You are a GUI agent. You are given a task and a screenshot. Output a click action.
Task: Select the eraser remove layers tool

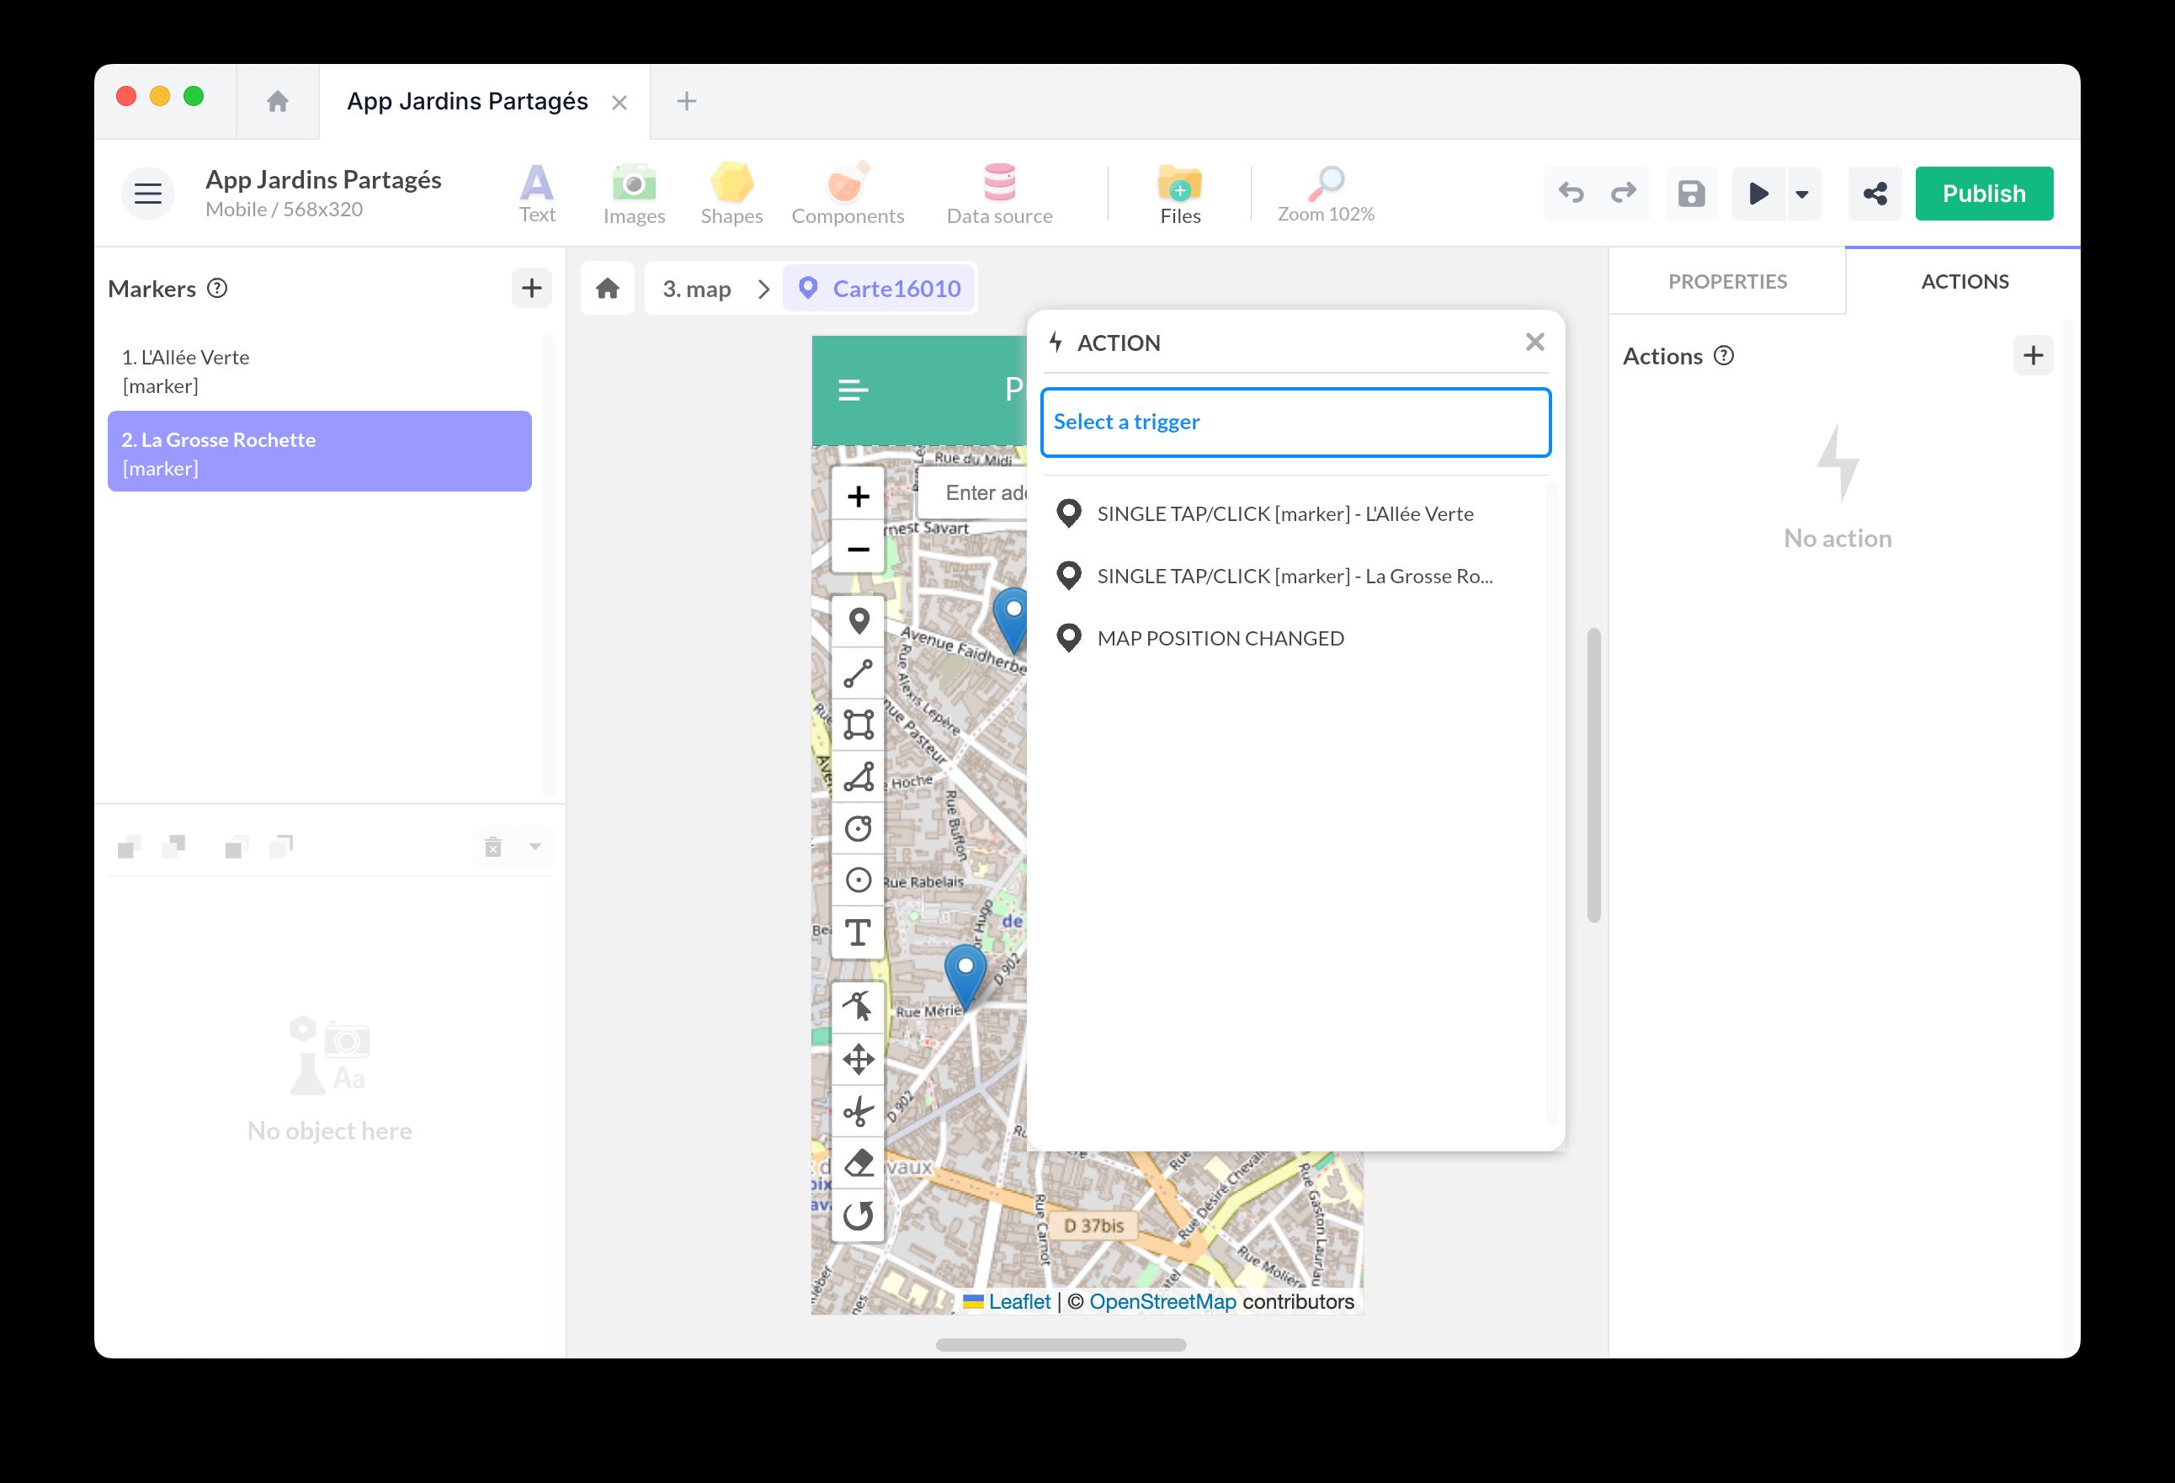(859, 1163)
